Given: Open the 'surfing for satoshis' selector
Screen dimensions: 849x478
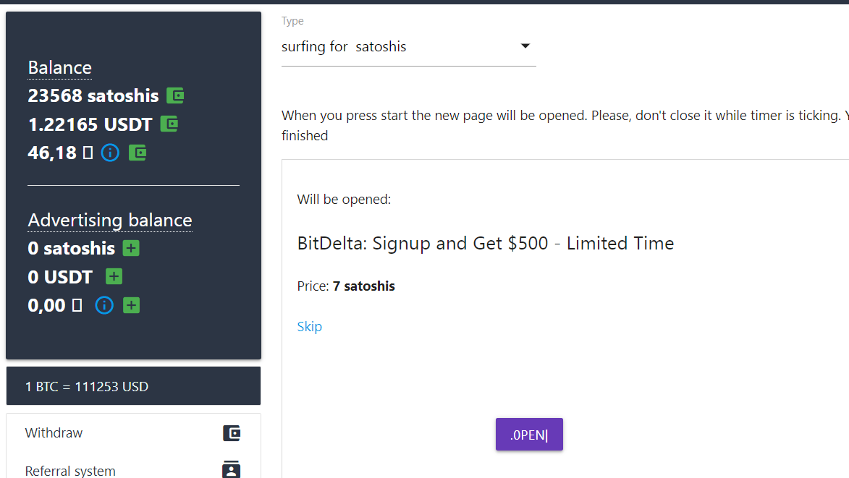Looking at the screenshot, I should 409,47.
